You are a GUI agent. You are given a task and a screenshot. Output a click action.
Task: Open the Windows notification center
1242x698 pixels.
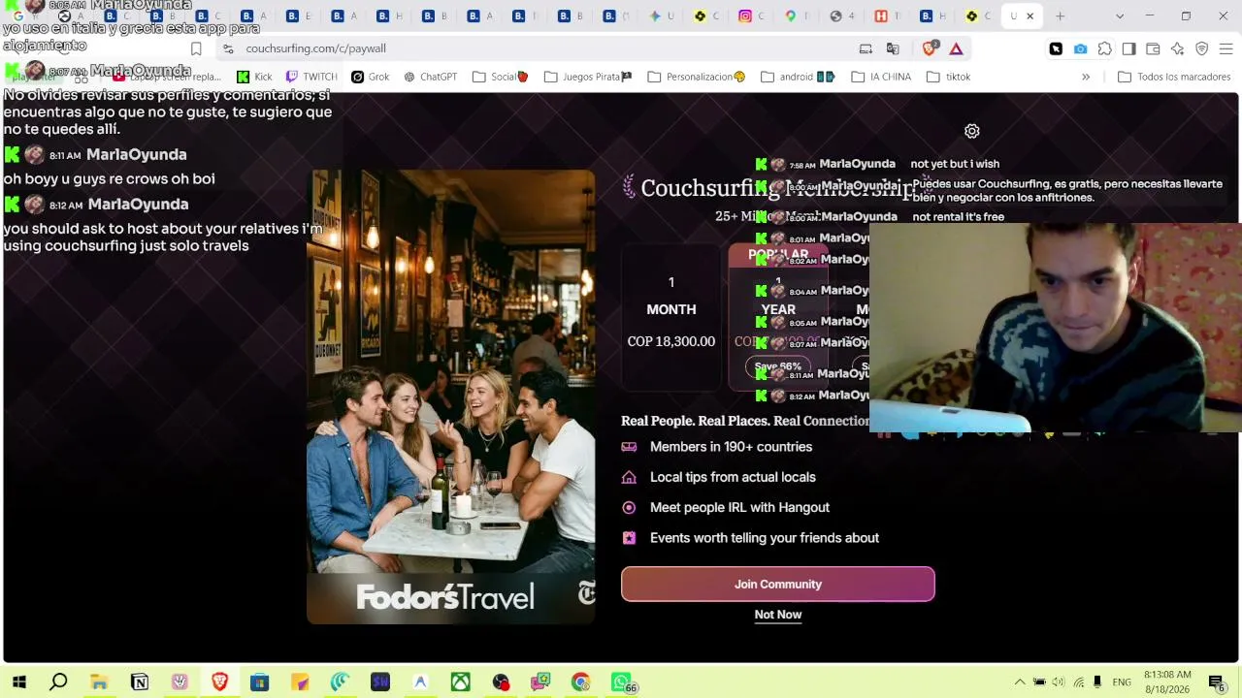[1216, 682]
